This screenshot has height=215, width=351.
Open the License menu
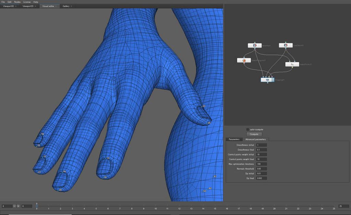point(27,2)
